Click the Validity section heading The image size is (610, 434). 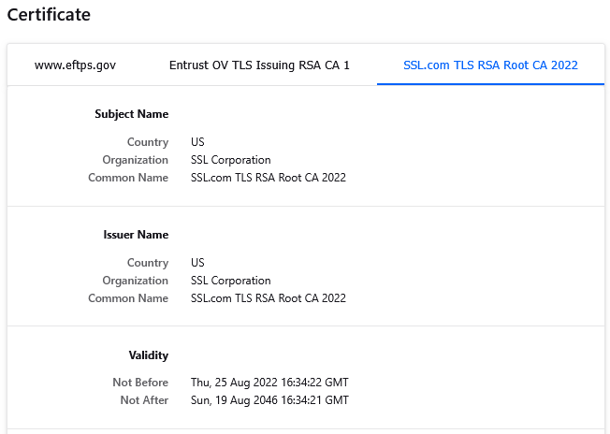(x=149, y=355)
